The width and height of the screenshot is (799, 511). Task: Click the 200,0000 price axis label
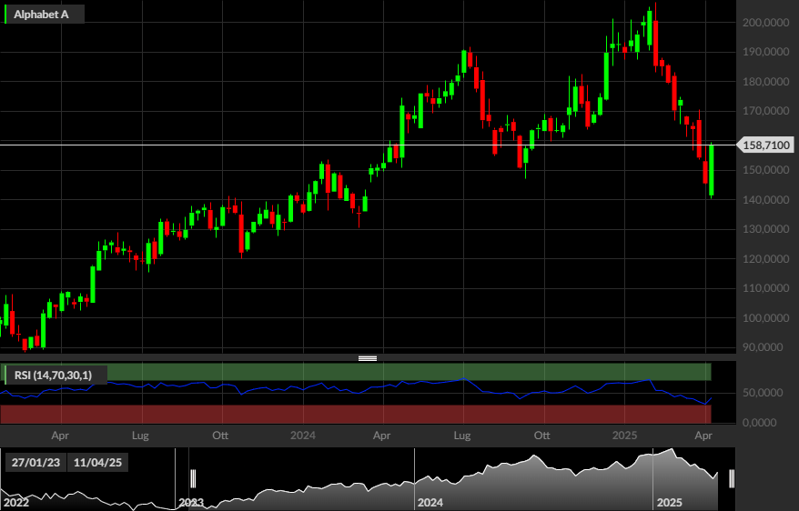coord(766,23)
